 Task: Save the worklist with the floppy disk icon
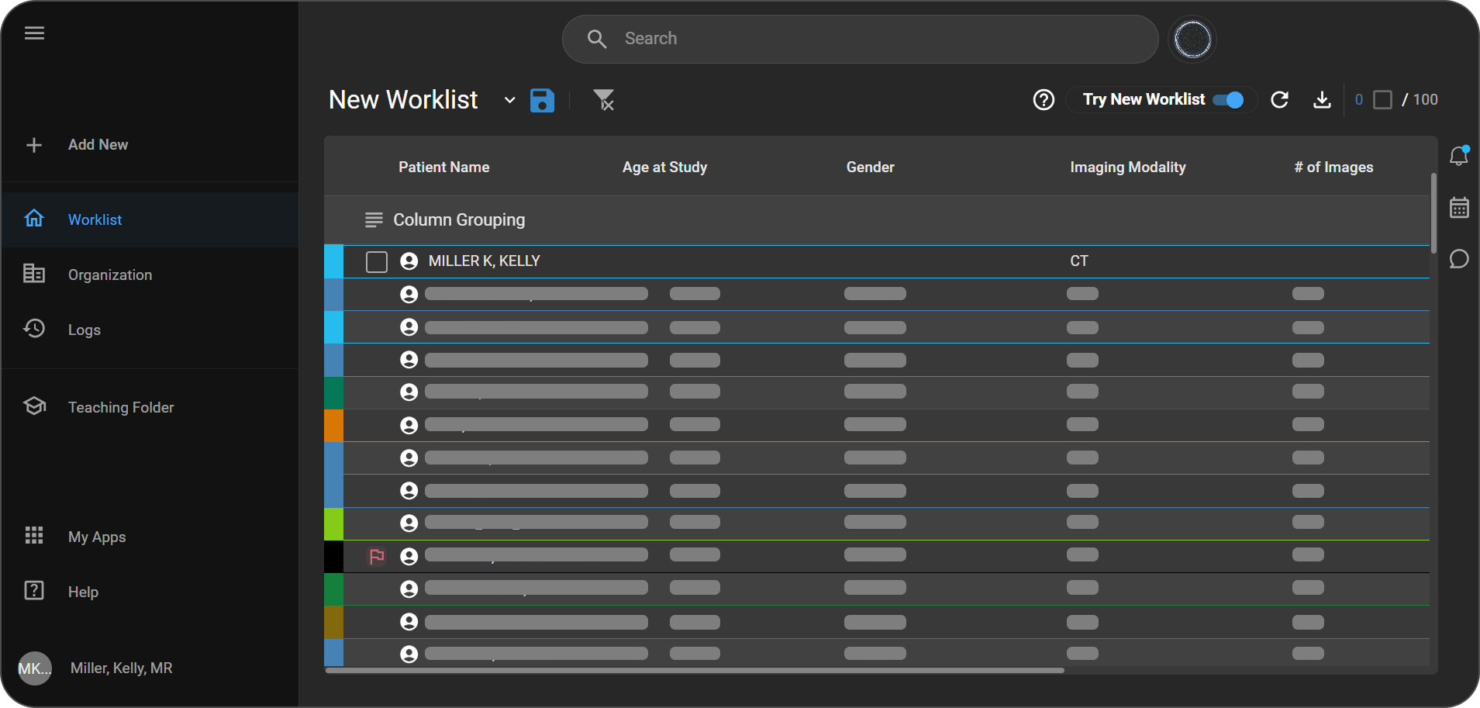coord(542,100)
